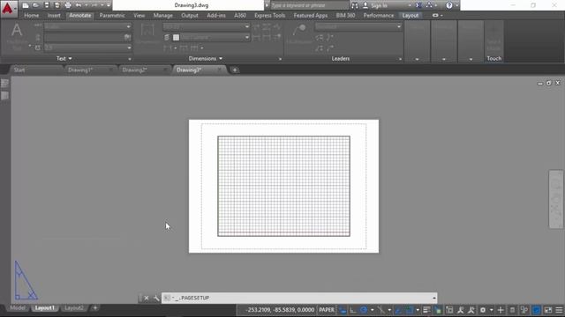Image resolution: width=565 pixels, height=317 pixels.
Task: Open Polar Tracking settings arrow in status bar
Action: (372, 310)
